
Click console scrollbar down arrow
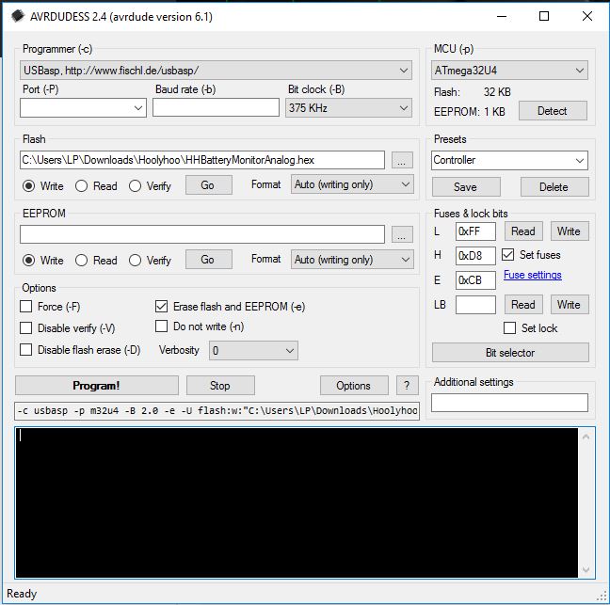tap(586, 570)
